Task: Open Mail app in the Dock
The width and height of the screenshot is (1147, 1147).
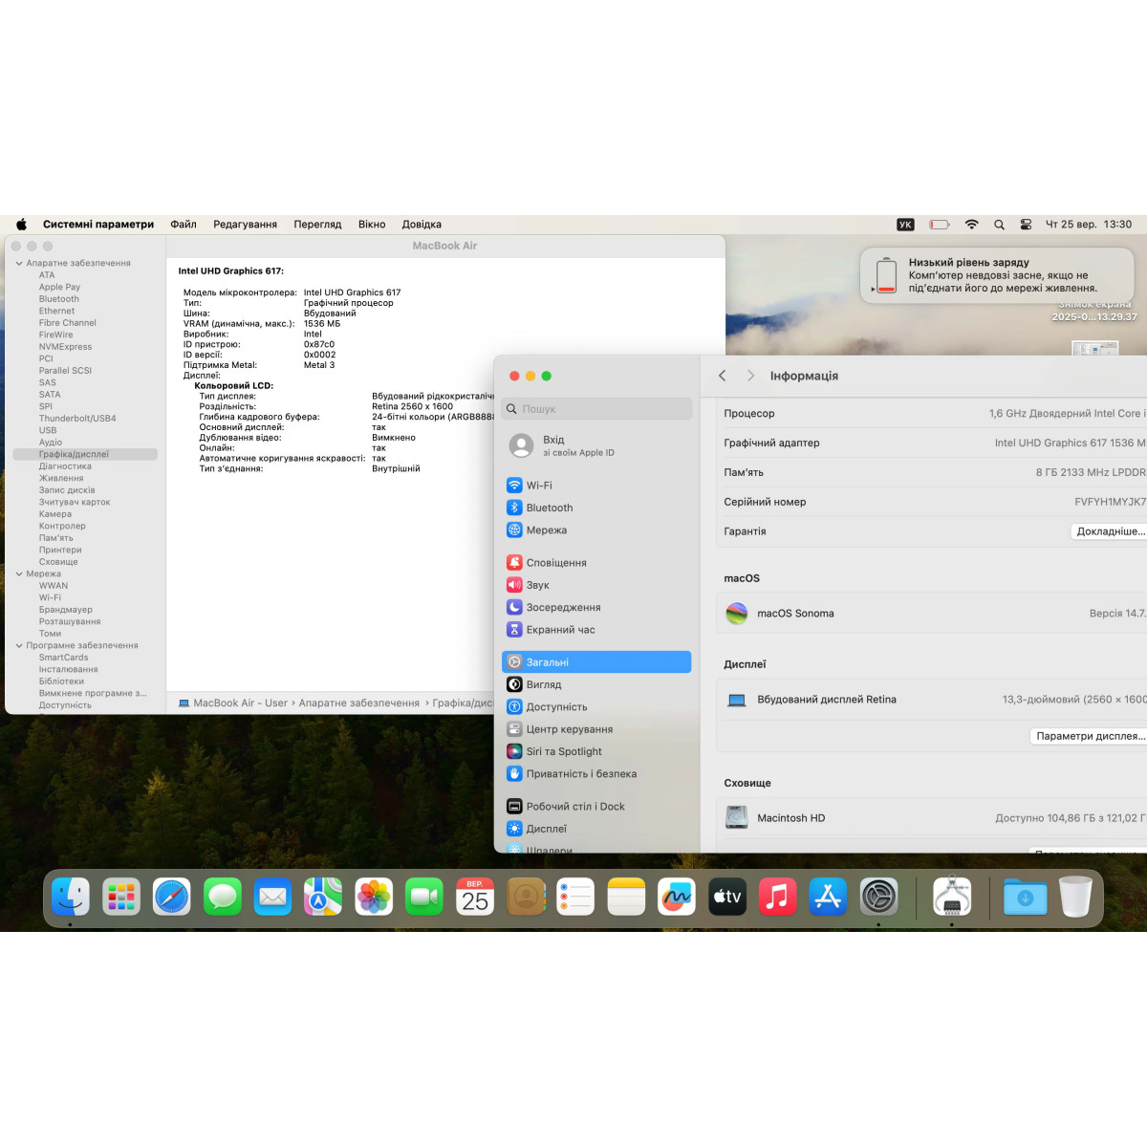Action: tap(273, 897)
